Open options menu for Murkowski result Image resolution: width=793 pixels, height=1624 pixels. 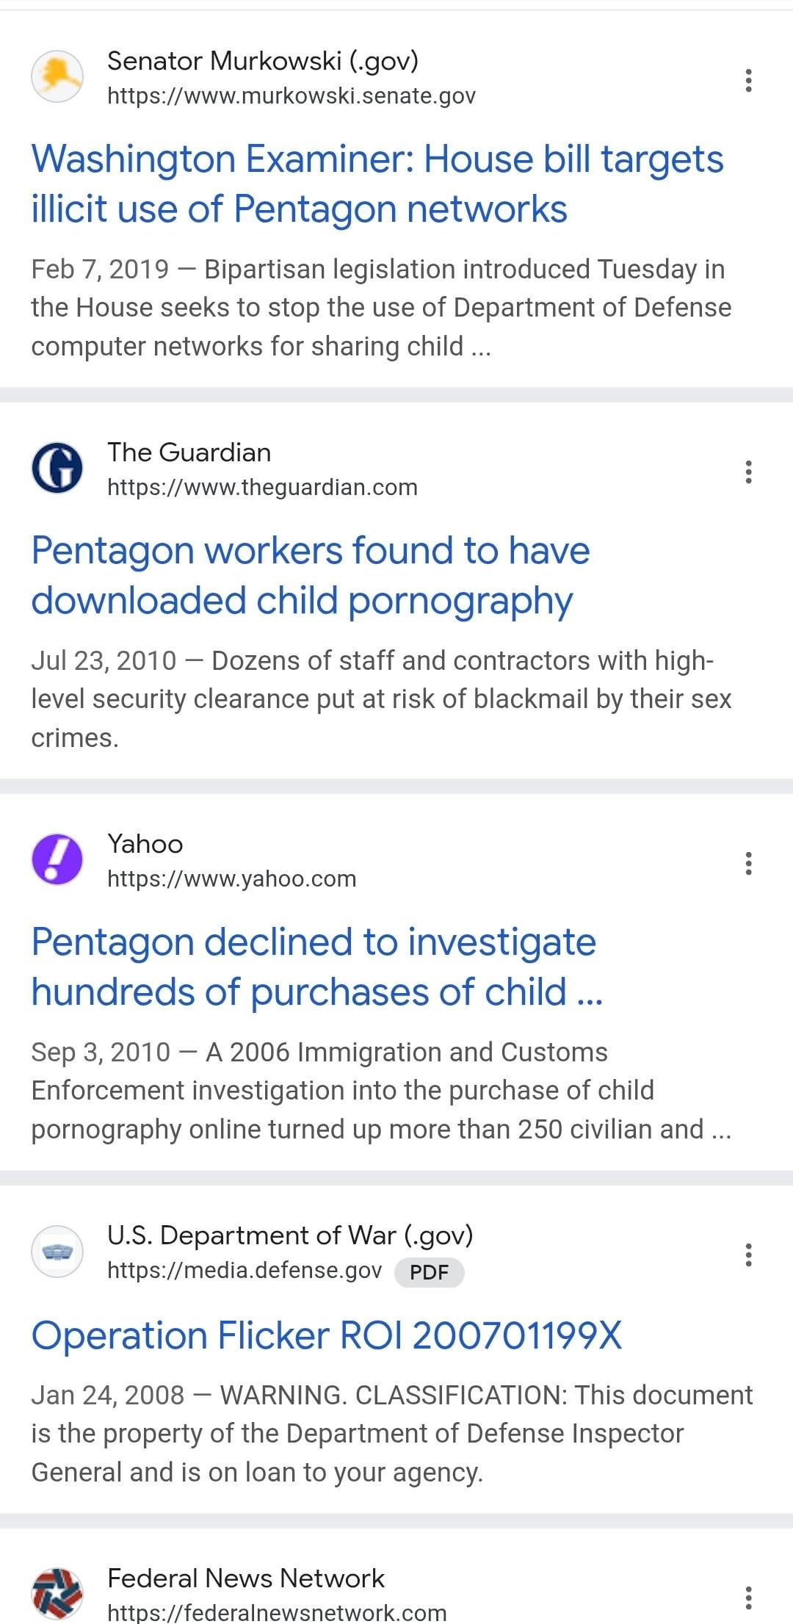[x=748, y=80]
